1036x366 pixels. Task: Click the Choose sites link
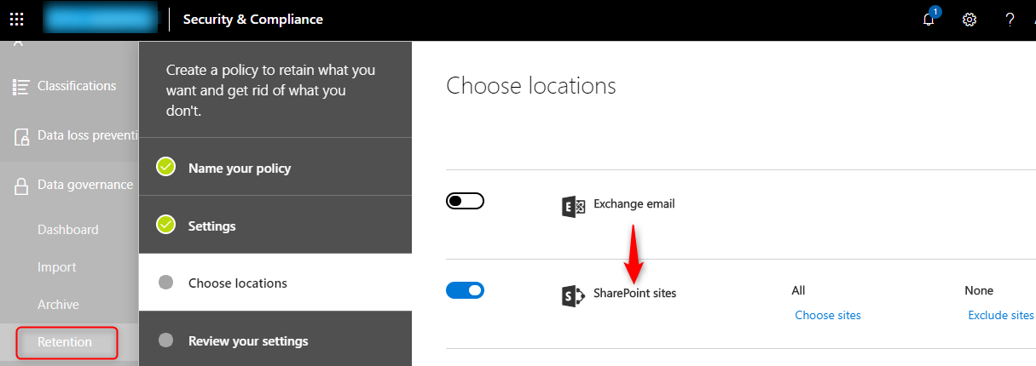827,316
